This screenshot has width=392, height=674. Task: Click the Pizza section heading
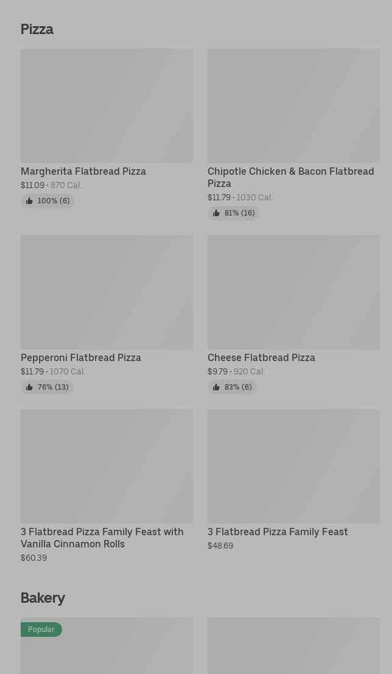click(x=37, y=29)
